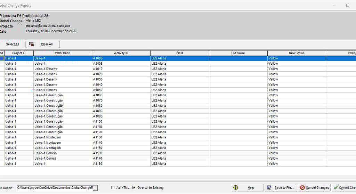The height and width of the screenshot is (194, 356).
Task: Select Activity ID A1095 cell
Action: pyautogui.click(x=121, y=116)
